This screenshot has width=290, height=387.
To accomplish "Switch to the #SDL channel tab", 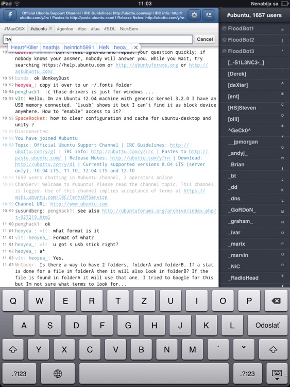I will 110,28.
